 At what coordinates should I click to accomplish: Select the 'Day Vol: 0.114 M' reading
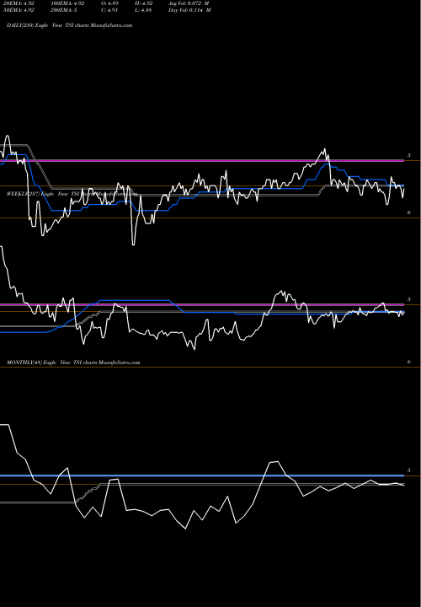pyautogui.click(x=189, y=10)
